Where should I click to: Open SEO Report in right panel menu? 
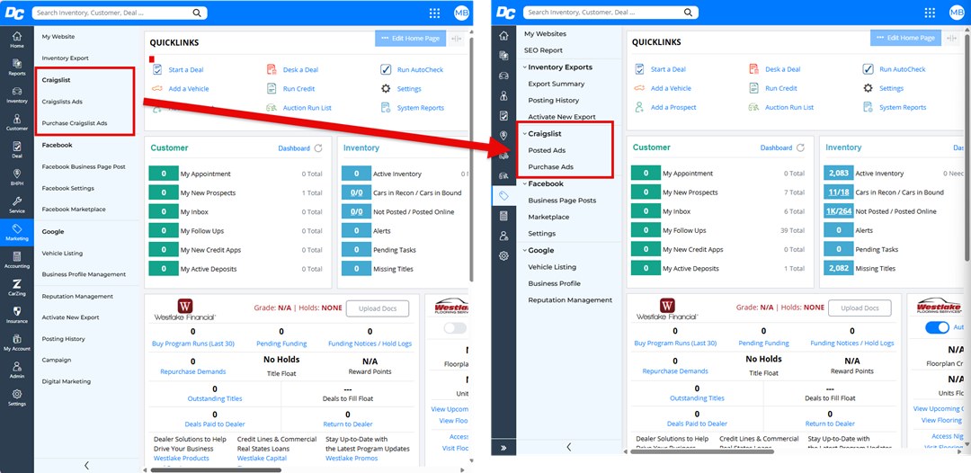543,50
